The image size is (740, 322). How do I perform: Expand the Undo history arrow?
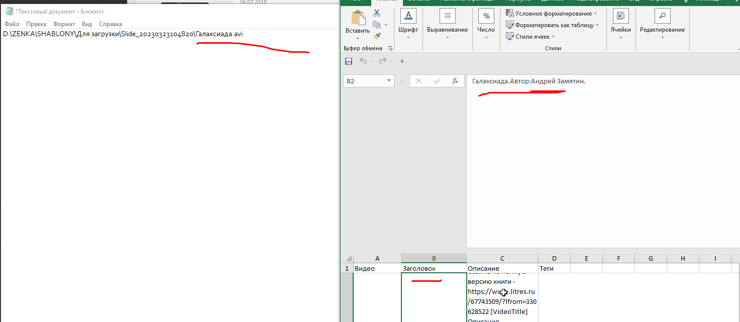[x=372, y=61]
